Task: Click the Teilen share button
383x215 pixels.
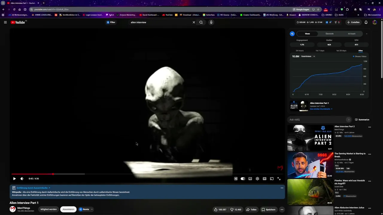Action: [x=251, y=210]
